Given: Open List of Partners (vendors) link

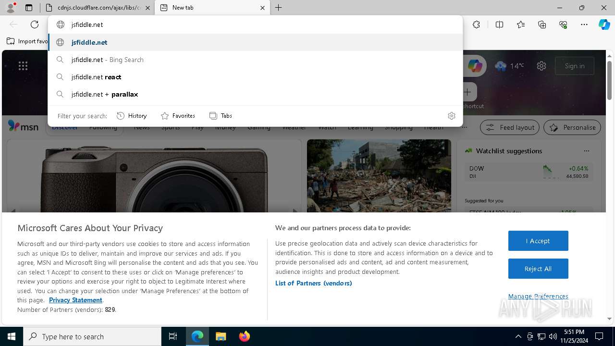Looking at the screenshot, I should pos(314,283).
